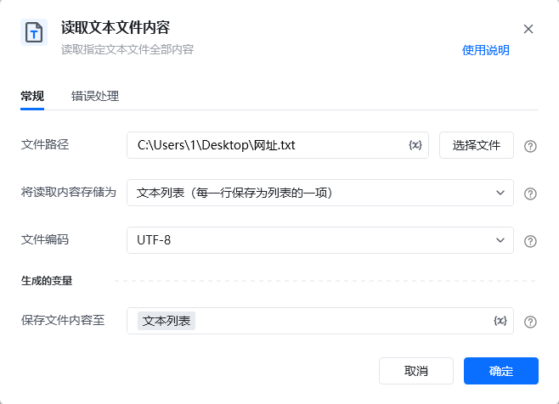Show help for 文件编码
Image resolution: width=559 pixels, height=404 pixels.
click(530, 241)
